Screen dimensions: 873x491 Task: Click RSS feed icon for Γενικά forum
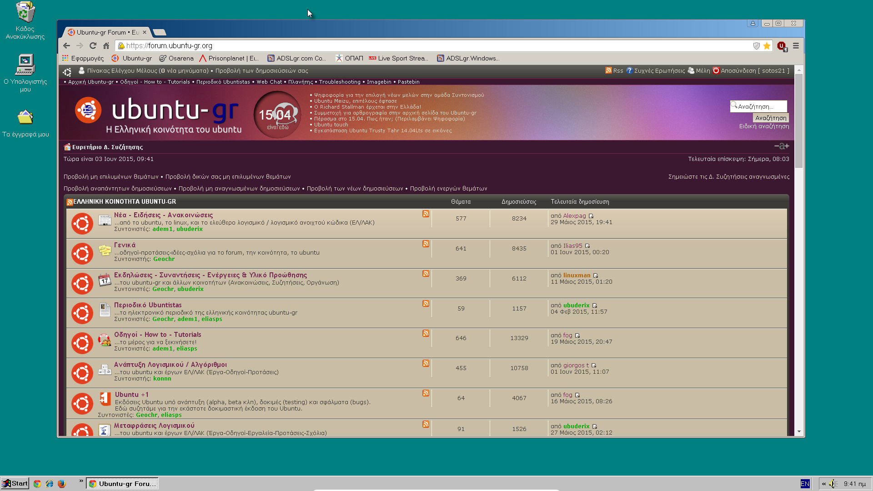pyautogui.click(x=426, y=244)
